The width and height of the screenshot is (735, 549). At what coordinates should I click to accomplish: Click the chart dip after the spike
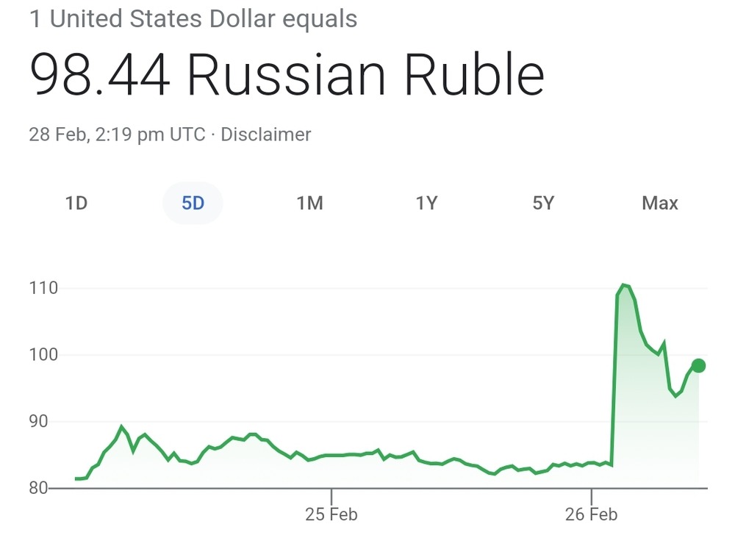pyautogui.click(x=675, y=395)
